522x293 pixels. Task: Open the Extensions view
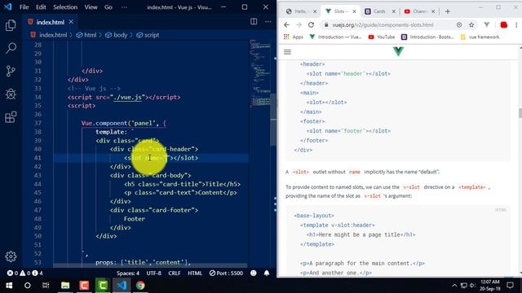(x=11, y=117)
